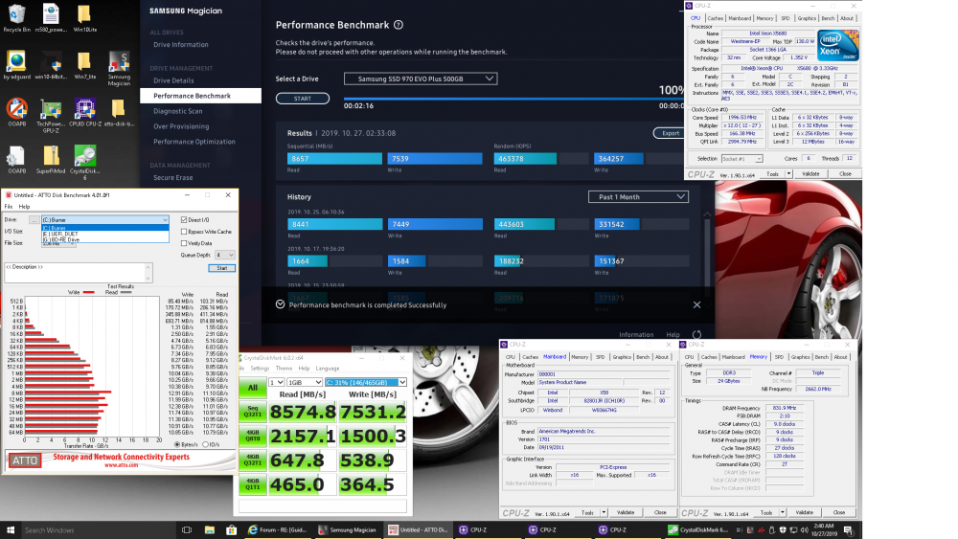
Task: Open the CrystalDiskMark 1GiB size dropdown
Action: [x=305, y=382]
